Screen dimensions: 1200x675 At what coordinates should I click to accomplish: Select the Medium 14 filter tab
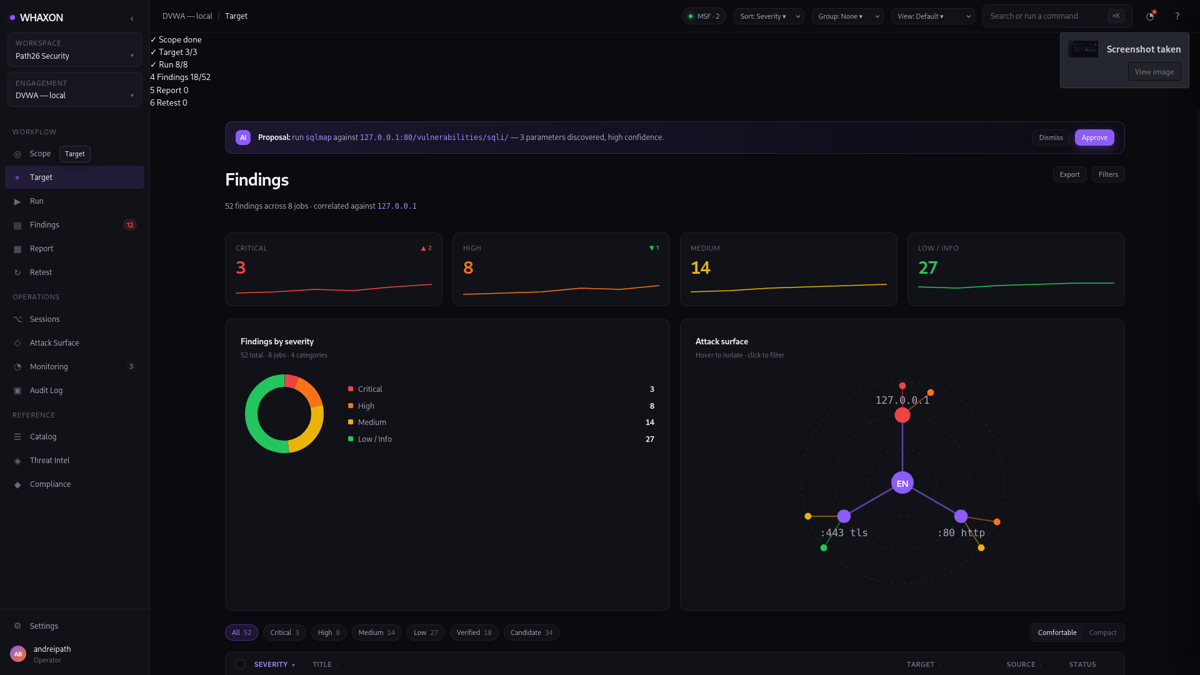coord(377,632)
